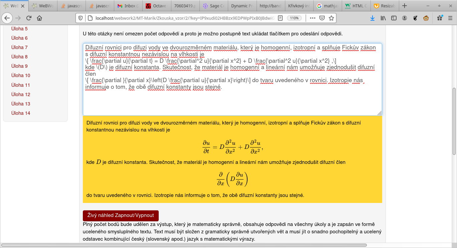Open the 110% zoom level indicator
Image resolution: width=457 pixels, height=248 pixels.
[x=294, y=18]
